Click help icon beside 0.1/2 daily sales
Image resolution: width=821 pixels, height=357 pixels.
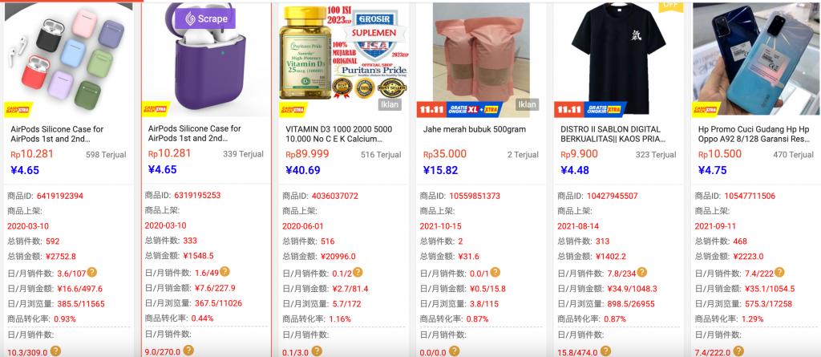coord(358,272)
